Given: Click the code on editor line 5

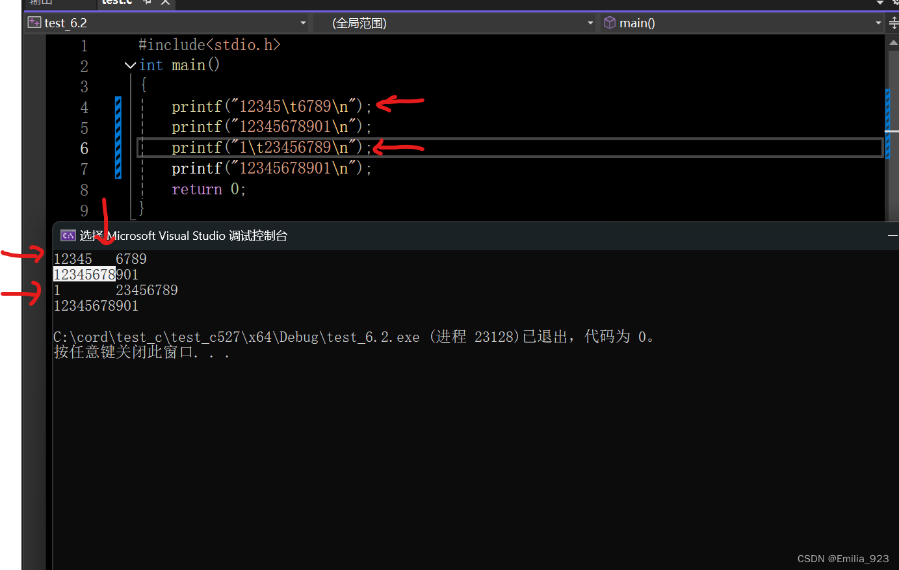Looking at the screenshot, I should 272,127.
